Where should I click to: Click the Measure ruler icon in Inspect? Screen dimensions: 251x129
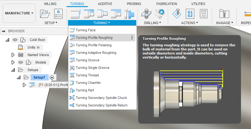point(248,13)
